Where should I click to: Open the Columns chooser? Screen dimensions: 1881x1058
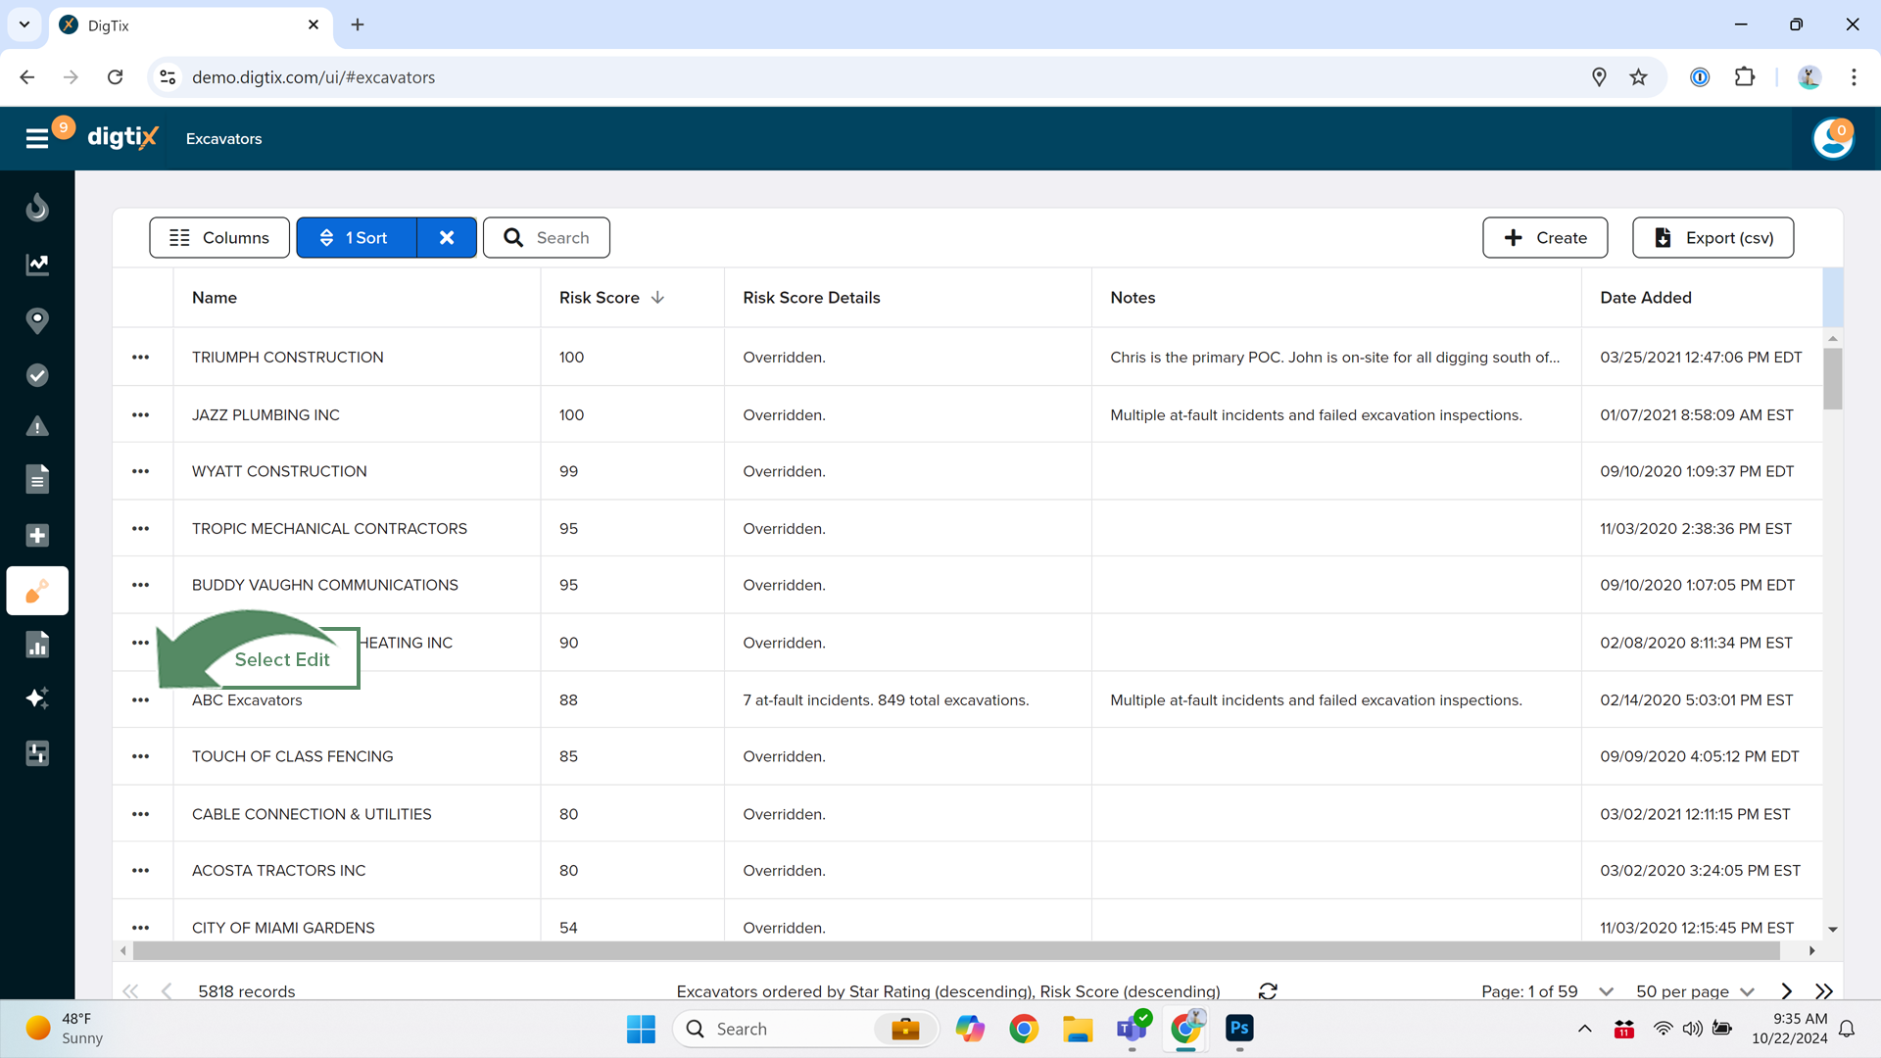click(219, 238)
